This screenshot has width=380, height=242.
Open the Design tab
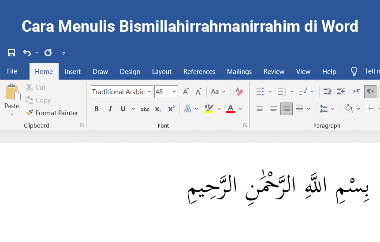[x=130, y=72]
